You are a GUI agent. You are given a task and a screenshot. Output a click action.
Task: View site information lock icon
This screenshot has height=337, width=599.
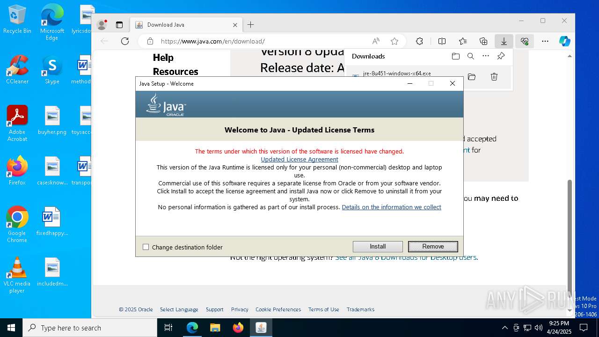150,41
